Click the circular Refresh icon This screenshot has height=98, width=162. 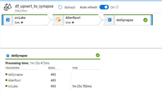[x=60, y=7]
